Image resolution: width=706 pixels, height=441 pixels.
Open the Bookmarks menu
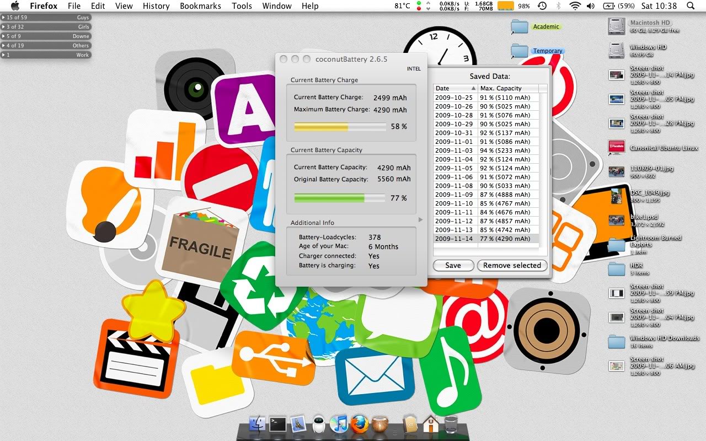coord(200,6)
